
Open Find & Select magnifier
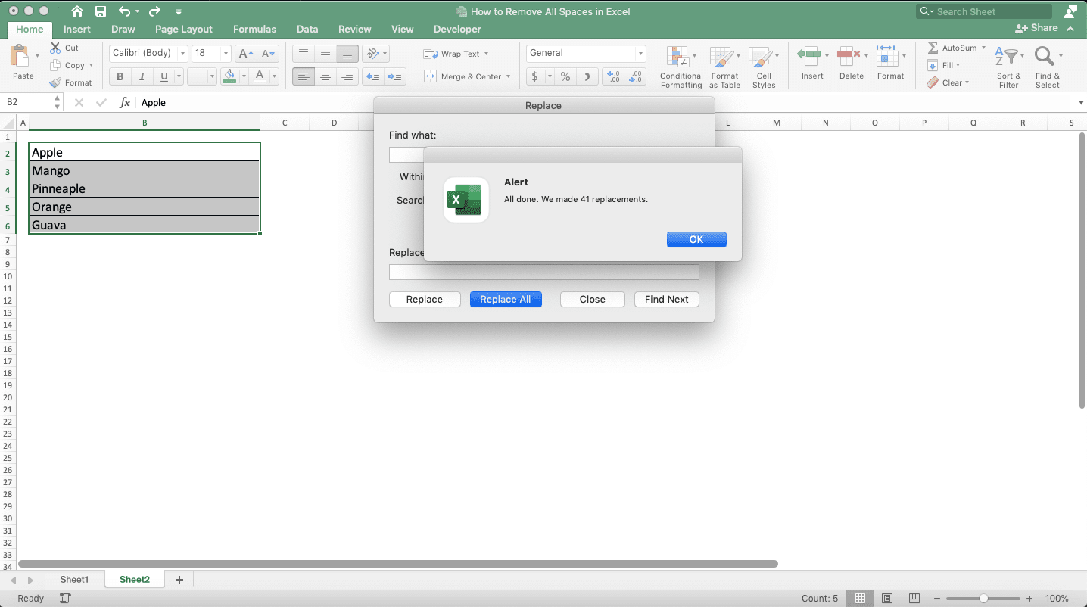(x=1048, y=67)
